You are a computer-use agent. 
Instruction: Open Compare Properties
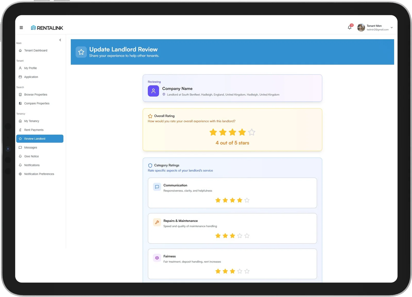tap(40, 103)
